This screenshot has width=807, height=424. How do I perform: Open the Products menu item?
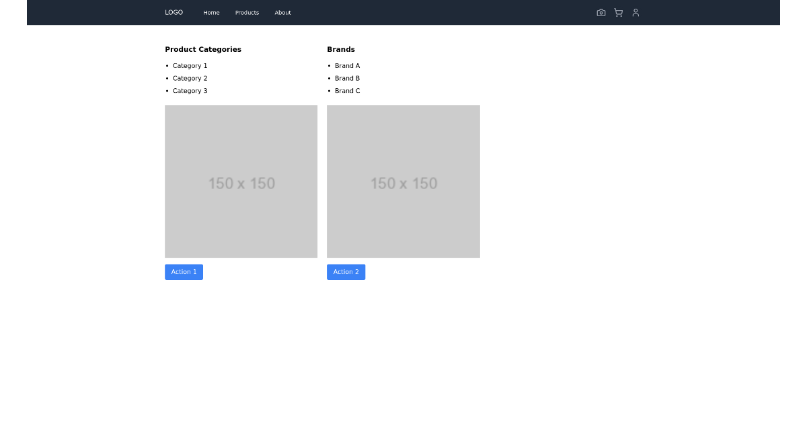tap(247, 12)
